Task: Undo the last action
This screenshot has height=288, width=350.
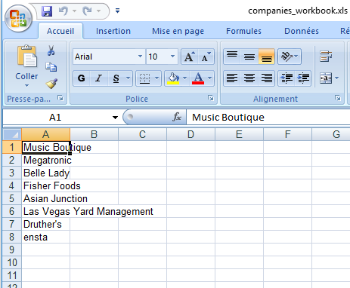Action: pyautogui.click(x=63, y=11)
